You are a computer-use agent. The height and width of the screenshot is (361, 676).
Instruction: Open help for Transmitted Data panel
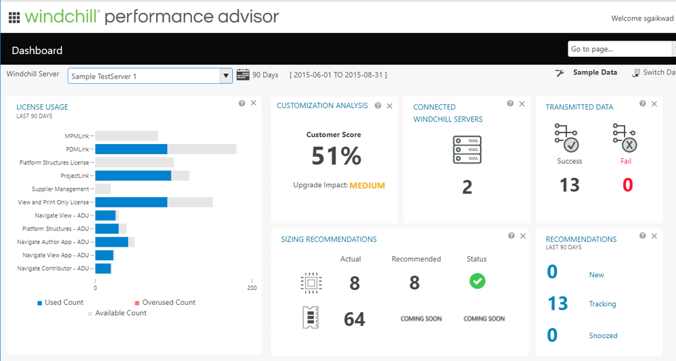point(643,103)
